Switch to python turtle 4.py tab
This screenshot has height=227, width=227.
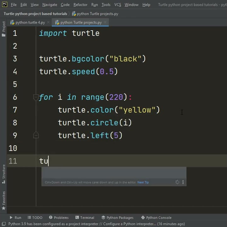point(28,22)
